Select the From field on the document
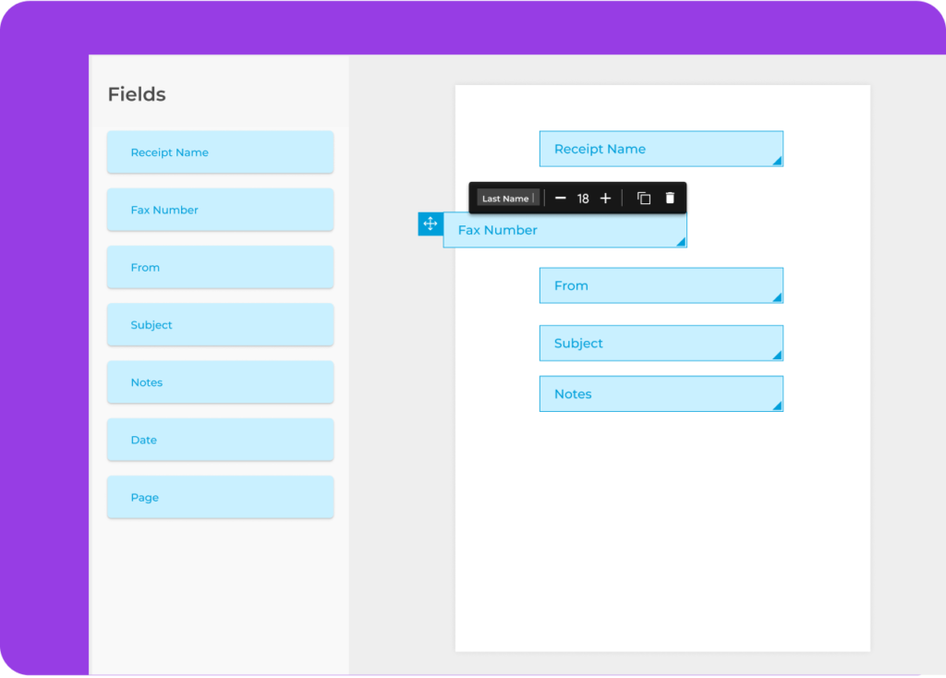This screenshot has height=678, width=946. coord(661,285)
